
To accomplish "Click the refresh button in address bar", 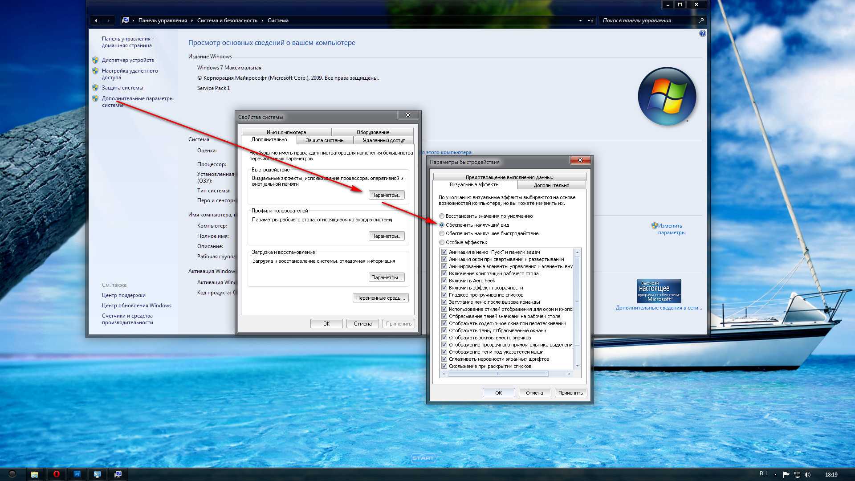I will (x=590, y=20).
